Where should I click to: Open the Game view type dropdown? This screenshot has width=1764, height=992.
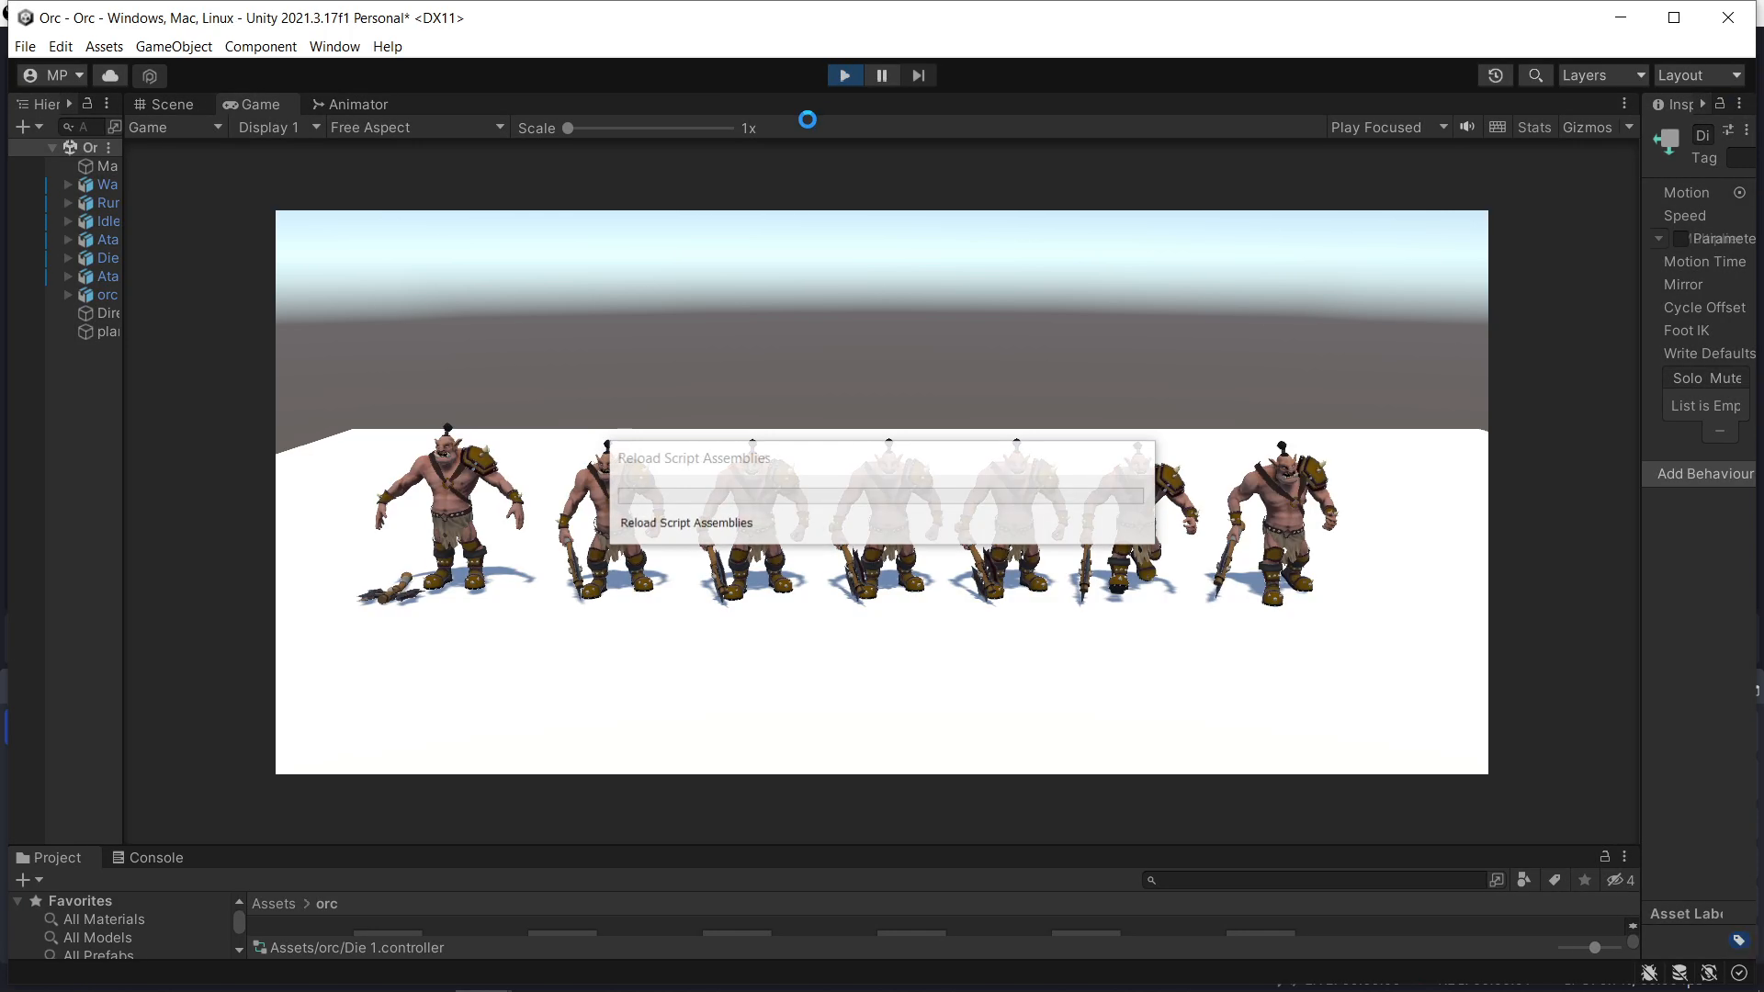point(175,127)
